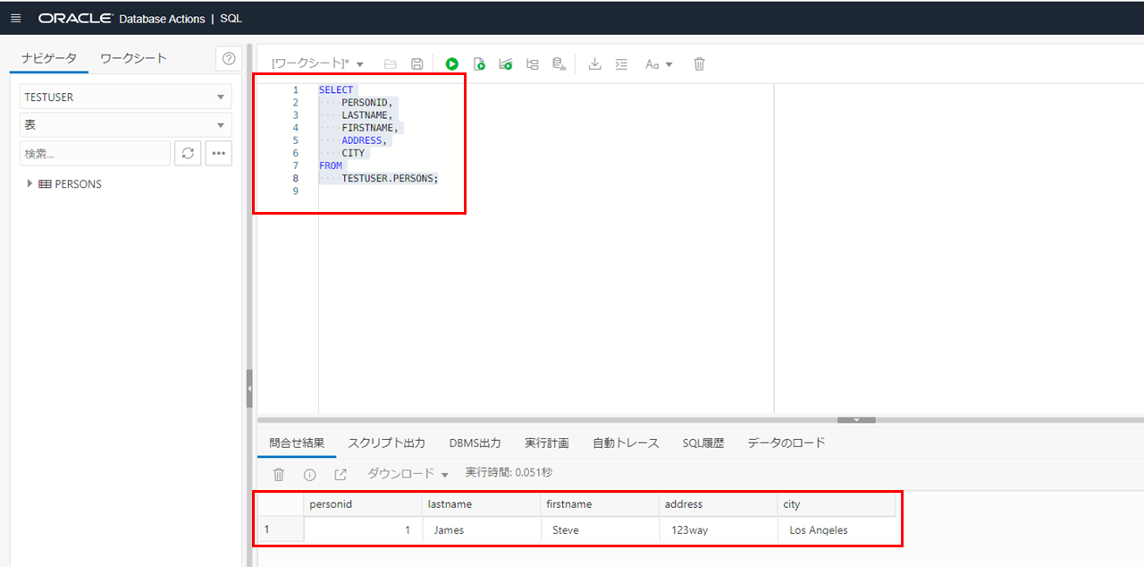Screen dimensions: 1144x567
Task: Select the ワークシート navigator tab
Action: pyautogui.click(x=133, y=58)
